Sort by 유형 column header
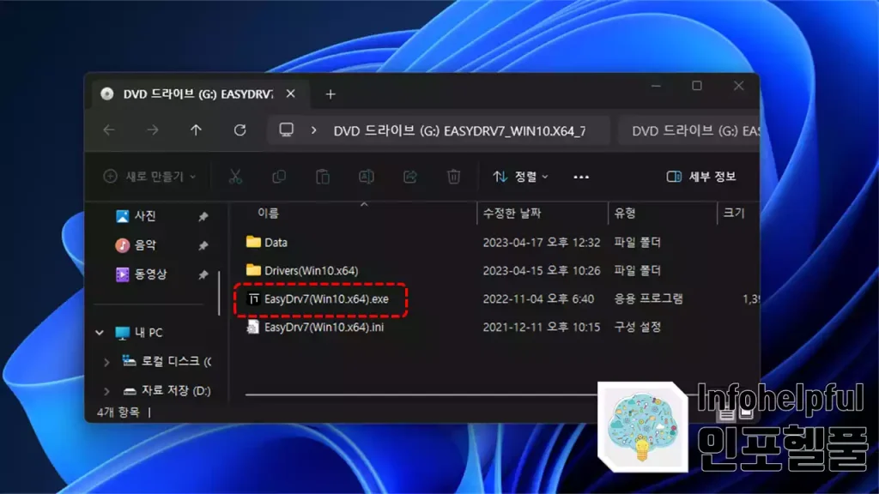 coord(625,213)
